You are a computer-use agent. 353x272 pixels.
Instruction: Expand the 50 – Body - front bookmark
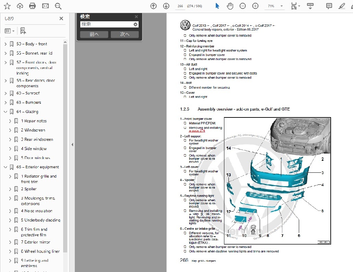click(5, 44)
